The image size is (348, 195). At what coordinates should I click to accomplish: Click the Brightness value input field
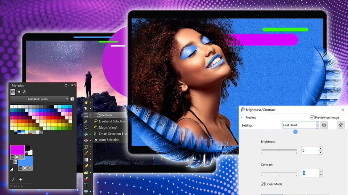pos(310,151)
